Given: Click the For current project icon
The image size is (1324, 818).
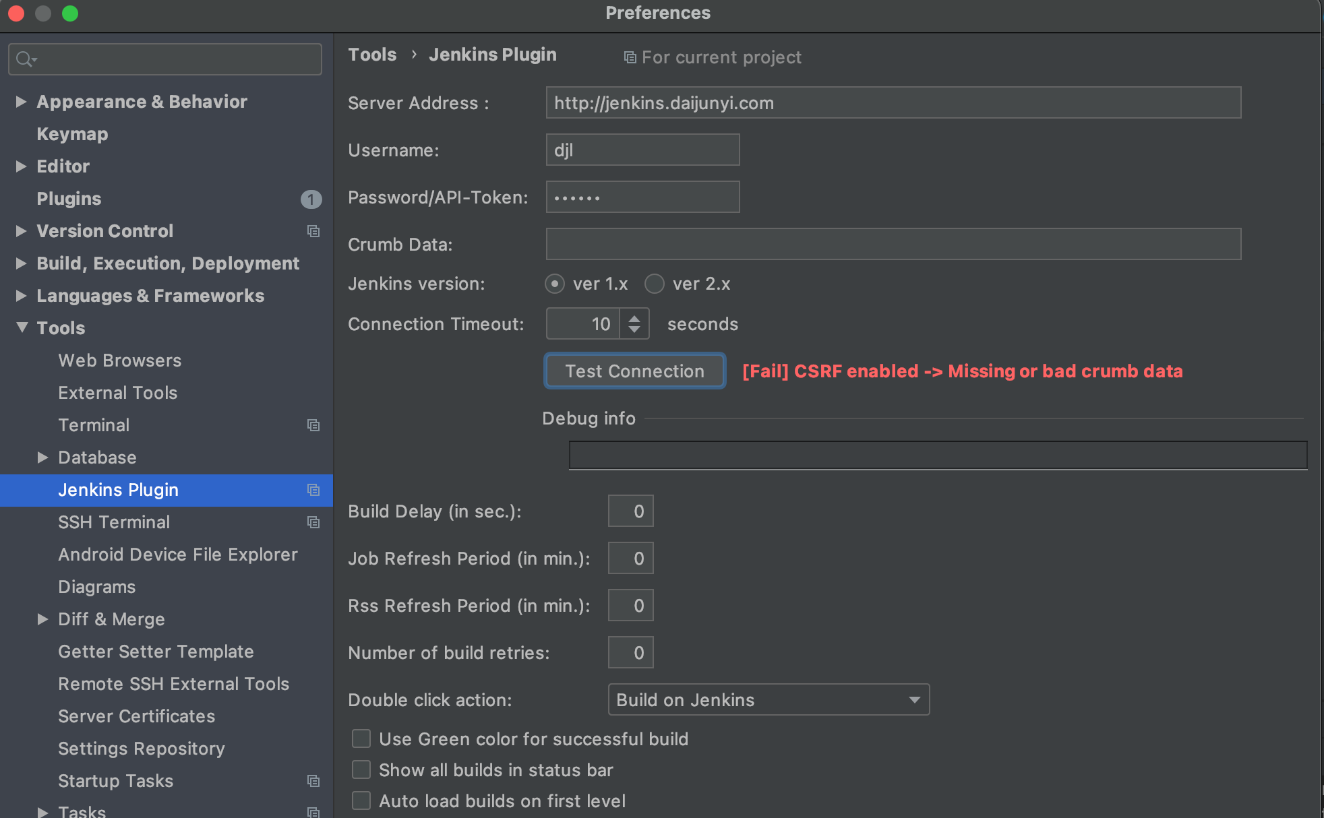Looking at the screenshot, I should tap(630, 57).
